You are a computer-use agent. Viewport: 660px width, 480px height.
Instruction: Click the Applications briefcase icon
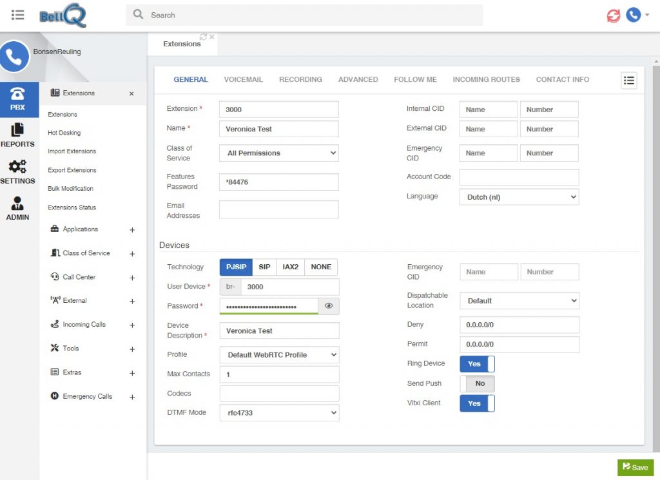(55, 229)
